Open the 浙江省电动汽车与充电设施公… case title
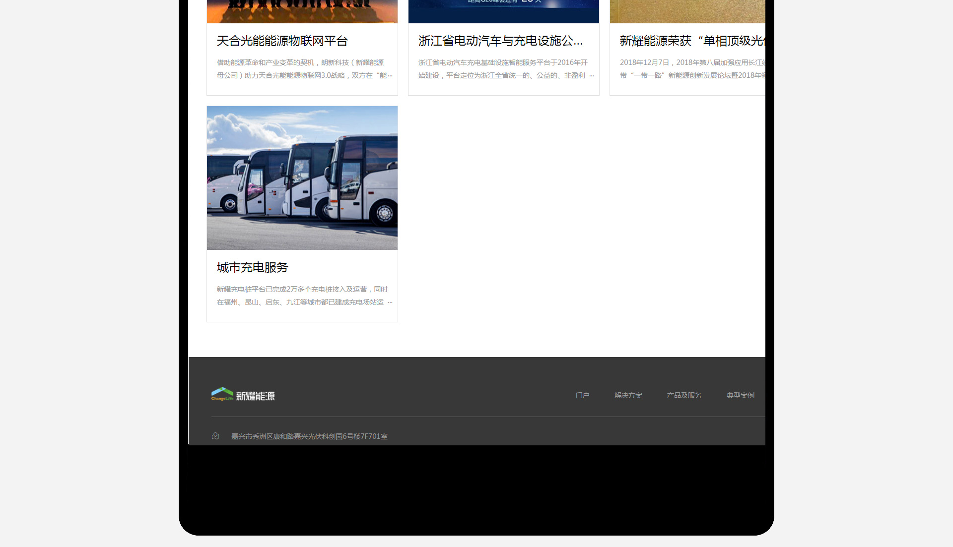 500,41
